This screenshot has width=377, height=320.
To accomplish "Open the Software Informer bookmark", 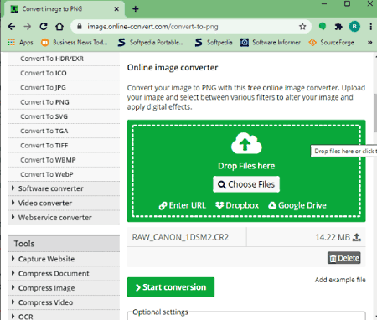I will point(271,43).
